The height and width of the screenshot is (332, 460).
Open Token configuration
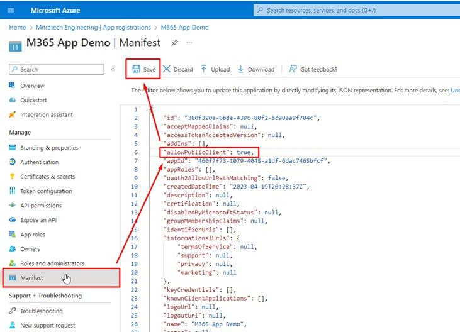pyautogui.click(x=46, y=191)
